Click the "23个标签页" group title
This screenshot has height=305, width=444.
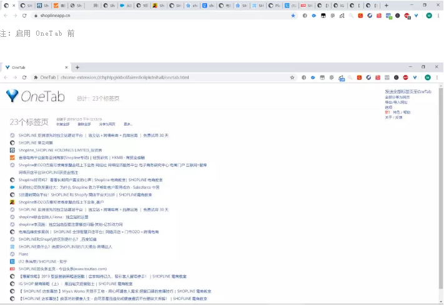(29, 122)
